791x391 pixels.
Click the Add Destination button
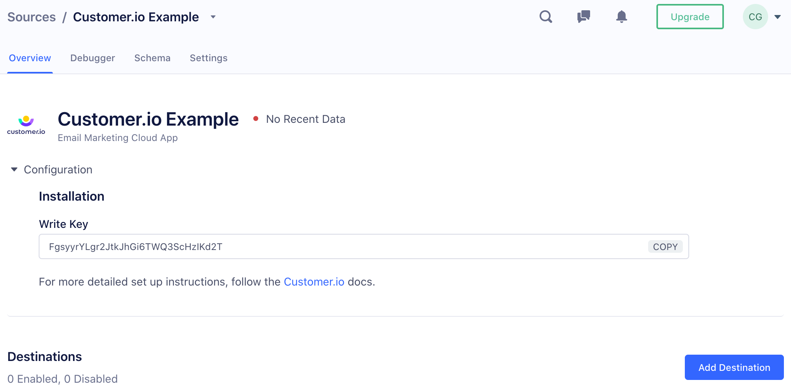coord(734,367)
